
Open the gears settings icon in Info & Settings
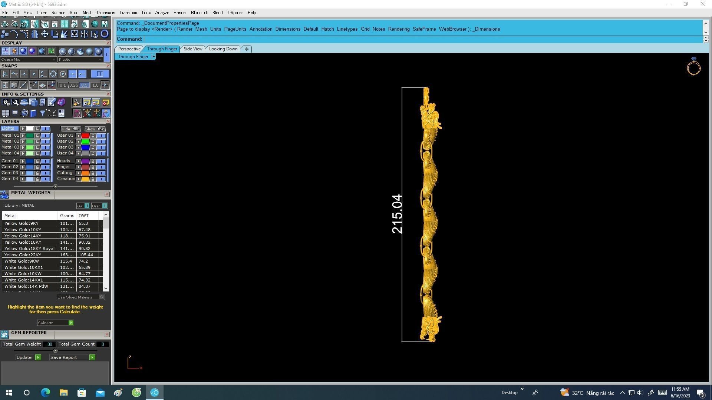[6, 103]
